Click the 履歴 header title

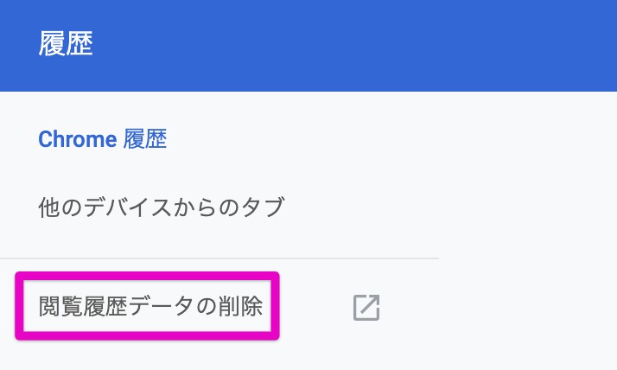[66, 44]
